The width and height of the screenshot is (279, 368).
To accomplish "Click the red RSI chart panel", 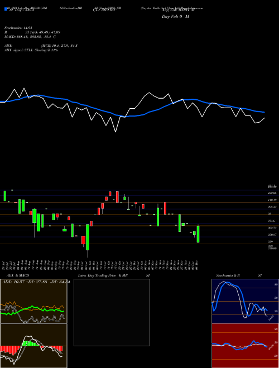I will pos(245,346).
